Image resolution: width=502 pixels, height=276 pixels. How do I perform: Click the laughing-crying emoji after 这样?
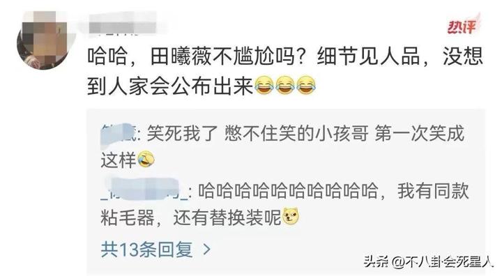tap(146, 159)
